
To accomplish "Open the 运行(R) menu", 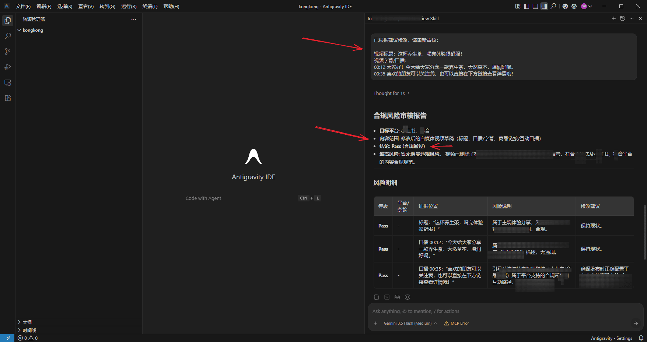I will [129, 6].
